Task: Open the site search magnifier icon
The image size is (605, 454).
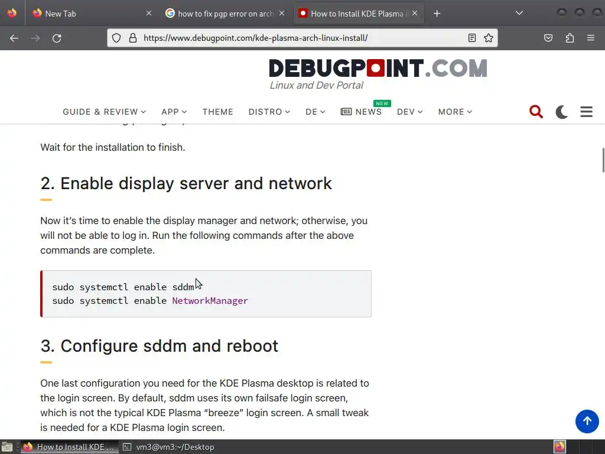Action: [536, 112]
